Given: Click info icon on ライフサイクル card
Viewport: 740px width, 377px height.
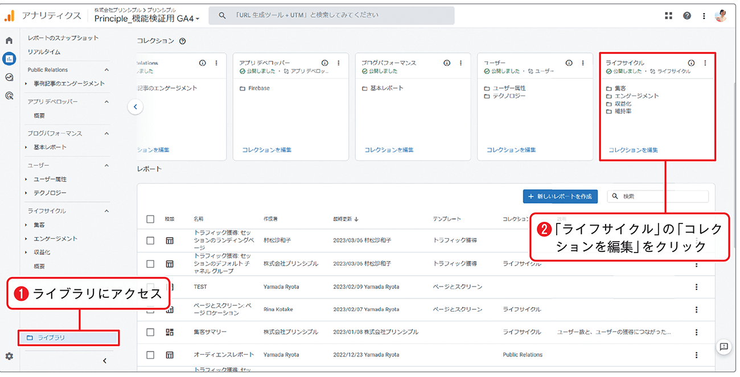Looking at the screenshot, I should tap(691, 63).
